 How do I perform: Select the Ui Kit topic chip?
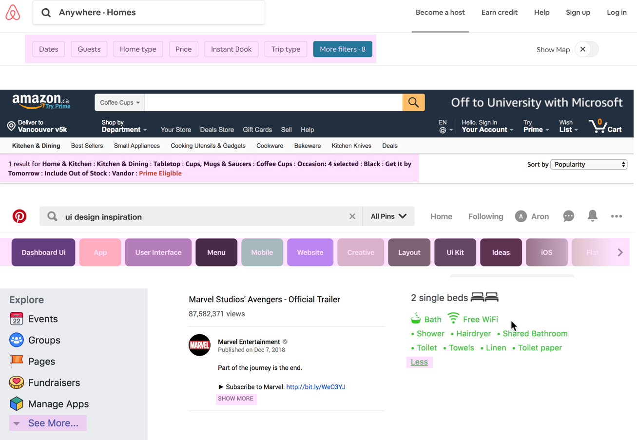point(455,252)
